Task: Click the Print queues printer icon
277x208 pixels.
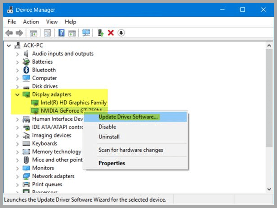Action: (x=26, y=184)
